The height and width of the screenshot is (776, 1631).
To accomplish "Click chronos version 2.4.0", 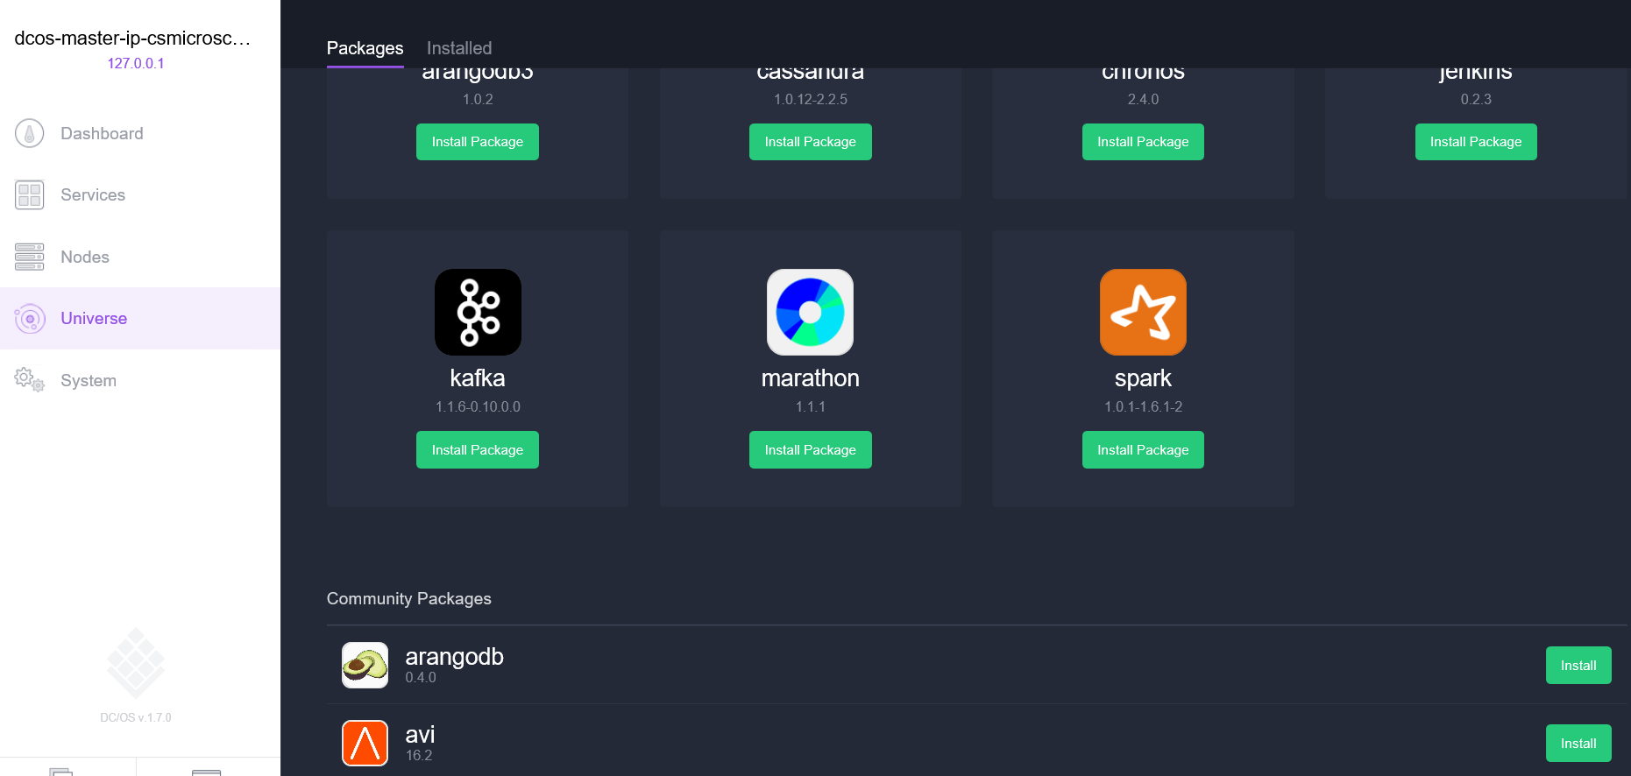I will point(1143,100).
